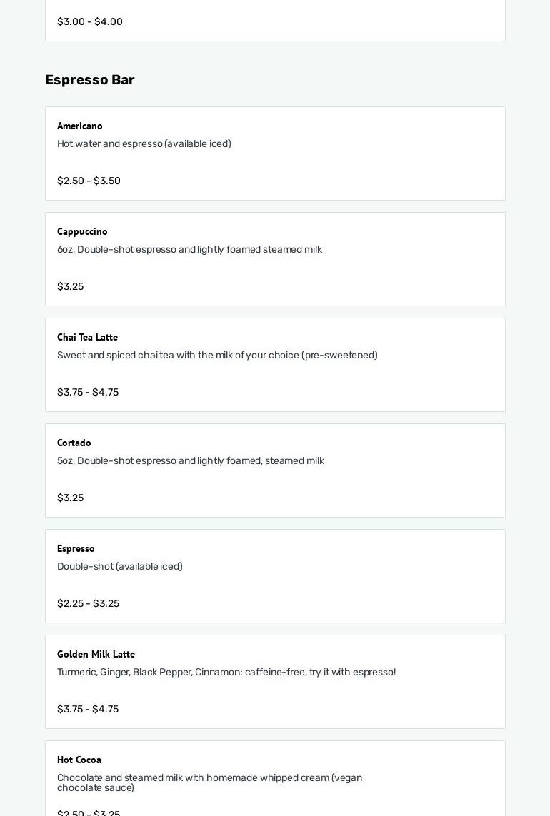The width and height of the screenshot is (550, 816).
Task: Select the Americano price $2.50 - $3.50
Action: (x=89, y=181)
